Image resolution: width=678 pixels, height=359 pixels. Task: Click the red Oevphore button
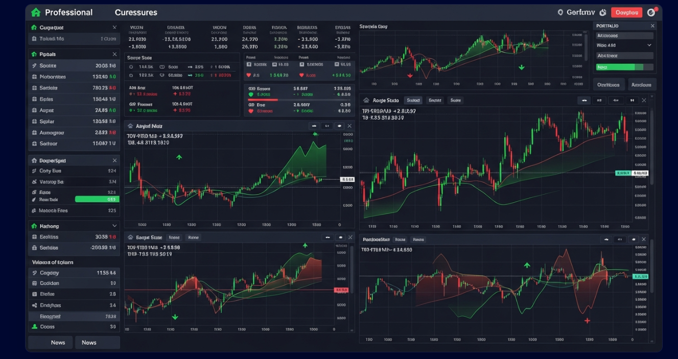coord(626,12)
